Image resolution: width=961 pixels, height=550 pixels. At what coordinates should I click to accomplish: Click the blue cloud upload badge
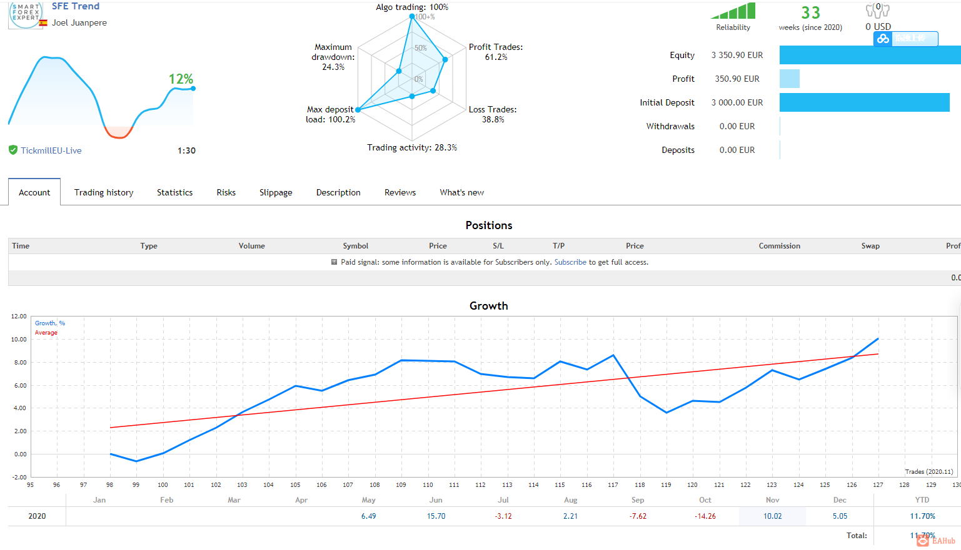coord(906,39)
